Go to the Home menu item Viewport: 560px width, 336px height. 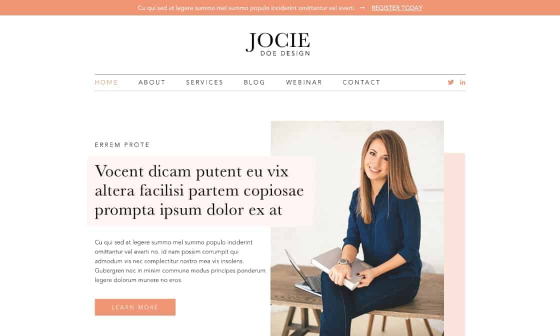point(106,82)
